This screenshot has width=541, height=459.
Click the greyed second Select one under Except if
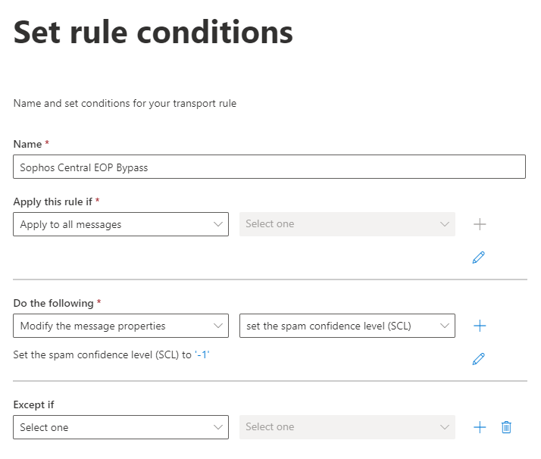347,427
